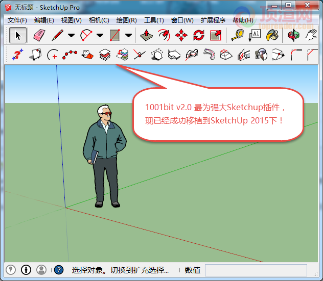Open the Instructor help question icon
Image resolution: width=323 pixels, height=281 pixels.
tap(59, 270)
